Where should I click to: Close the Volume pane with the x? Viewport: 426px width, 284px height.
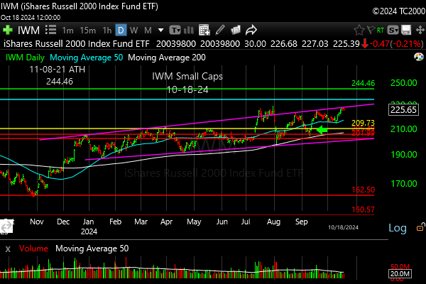[8, 249]
